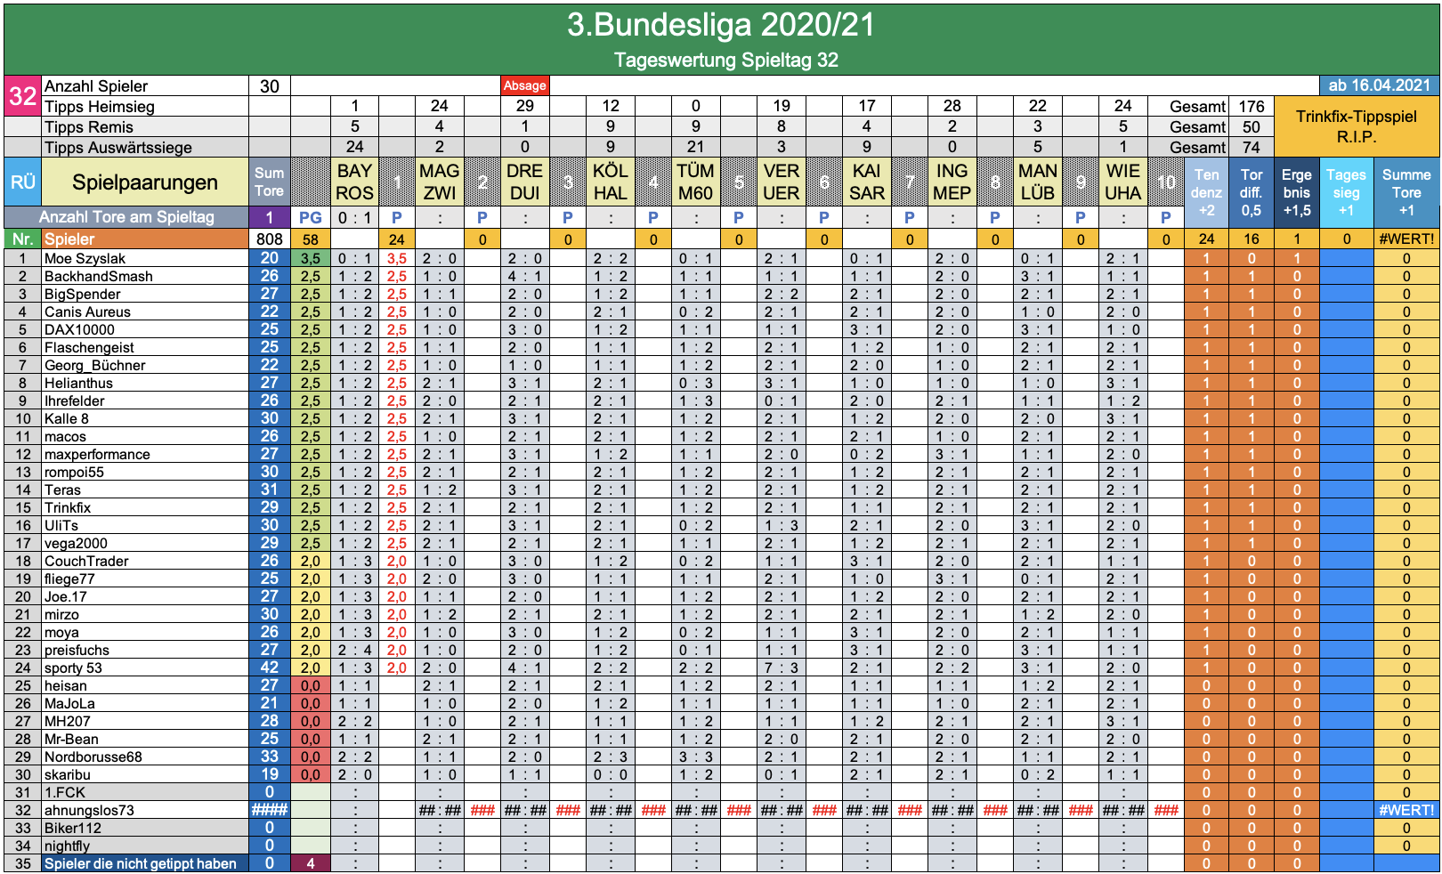Viewport: 1442px width, 874px height.
Task: Select player name CouchTrader
Action: (86, 561)
